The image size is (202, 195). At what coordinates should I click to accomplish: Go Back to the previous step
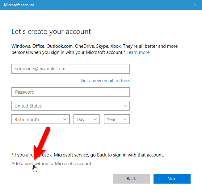point(131,179)
